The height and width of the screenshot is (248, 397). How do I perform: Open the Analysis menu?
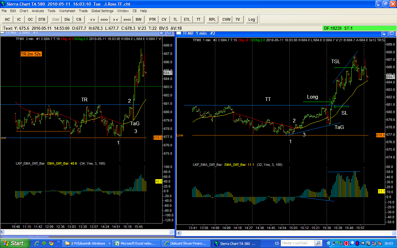pos(38,11)
